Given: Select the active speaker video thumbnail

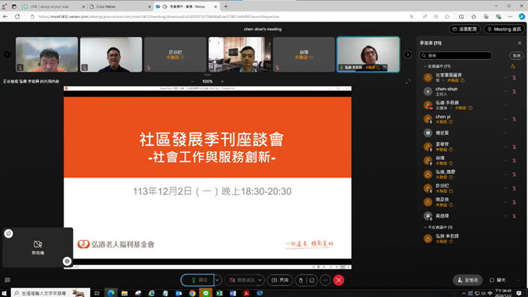Looking at the screenshot, I should 368,55.
